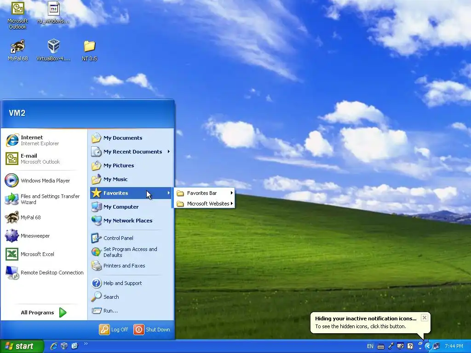Select NT 3.5 folder on desktop

(89, 50)
